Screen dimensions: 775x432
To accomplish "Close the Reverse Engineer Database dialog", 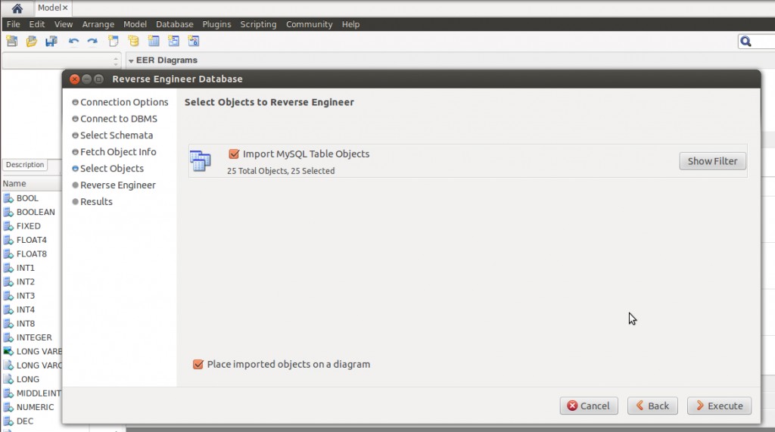I will pos(75,79).
